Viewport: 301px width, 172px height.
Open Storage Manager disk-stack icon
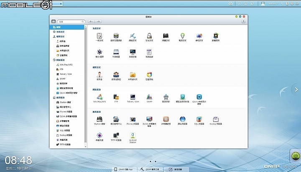pos(116,36)
